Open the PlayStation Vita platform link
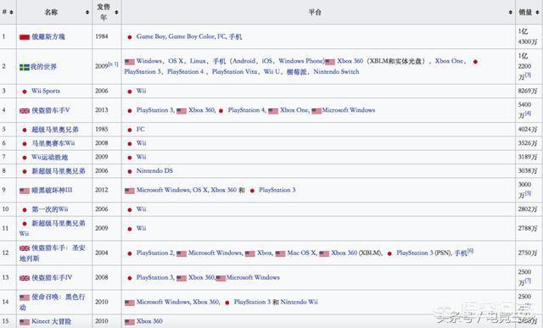This screenshot has width=543, height=328. click(234, 72)
